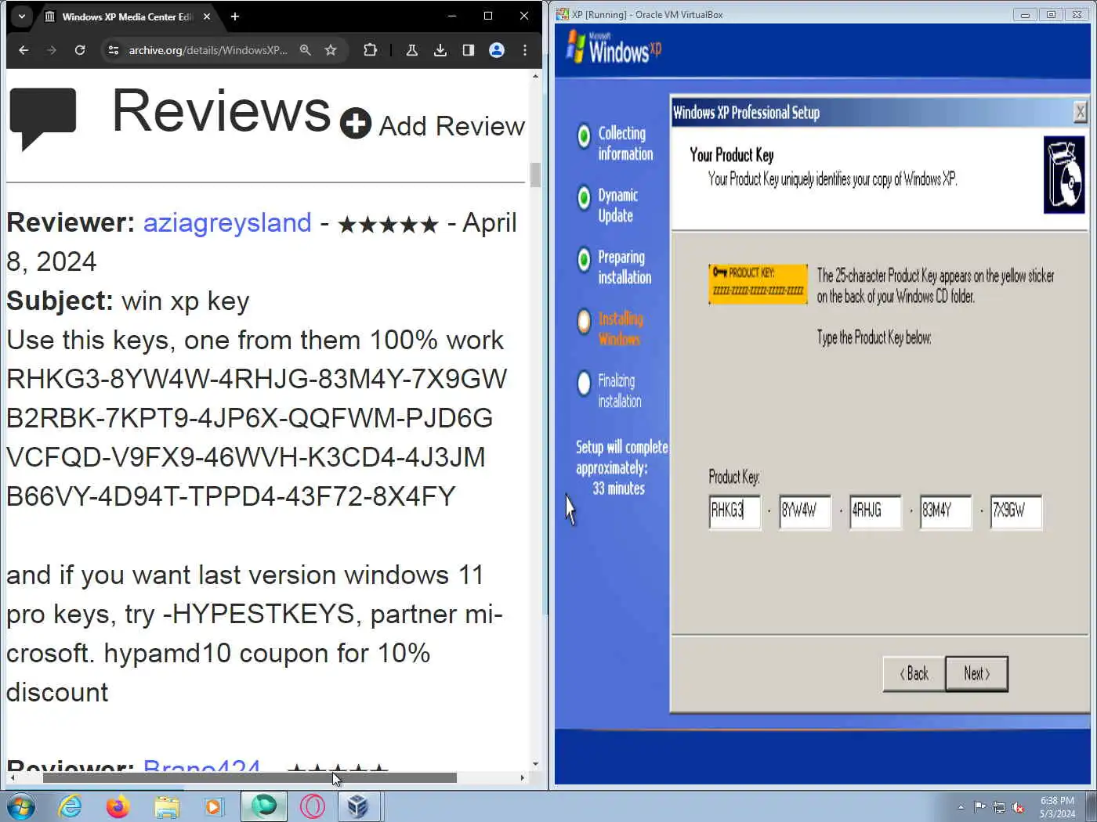Launch Internet Explorer from the taskbar
The width and height of the screenshot is (1097, 822).
[x=71, y=806]
